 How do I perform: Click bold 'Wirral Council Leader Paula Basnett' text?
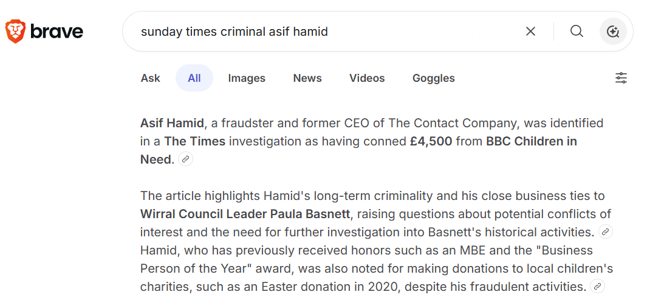(246, 214)
